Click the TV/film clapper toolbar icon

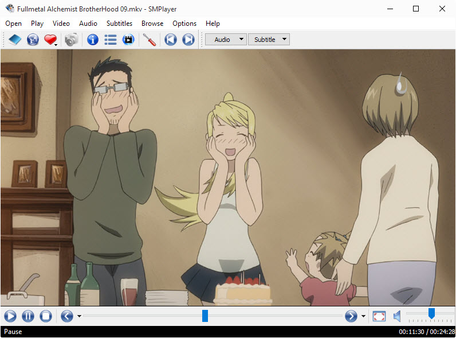(128, 40)
